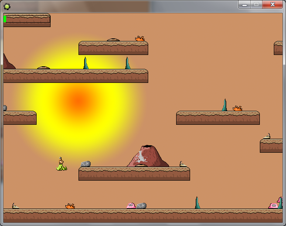Close the game window
286x226 pixels.
click(273, 4)
